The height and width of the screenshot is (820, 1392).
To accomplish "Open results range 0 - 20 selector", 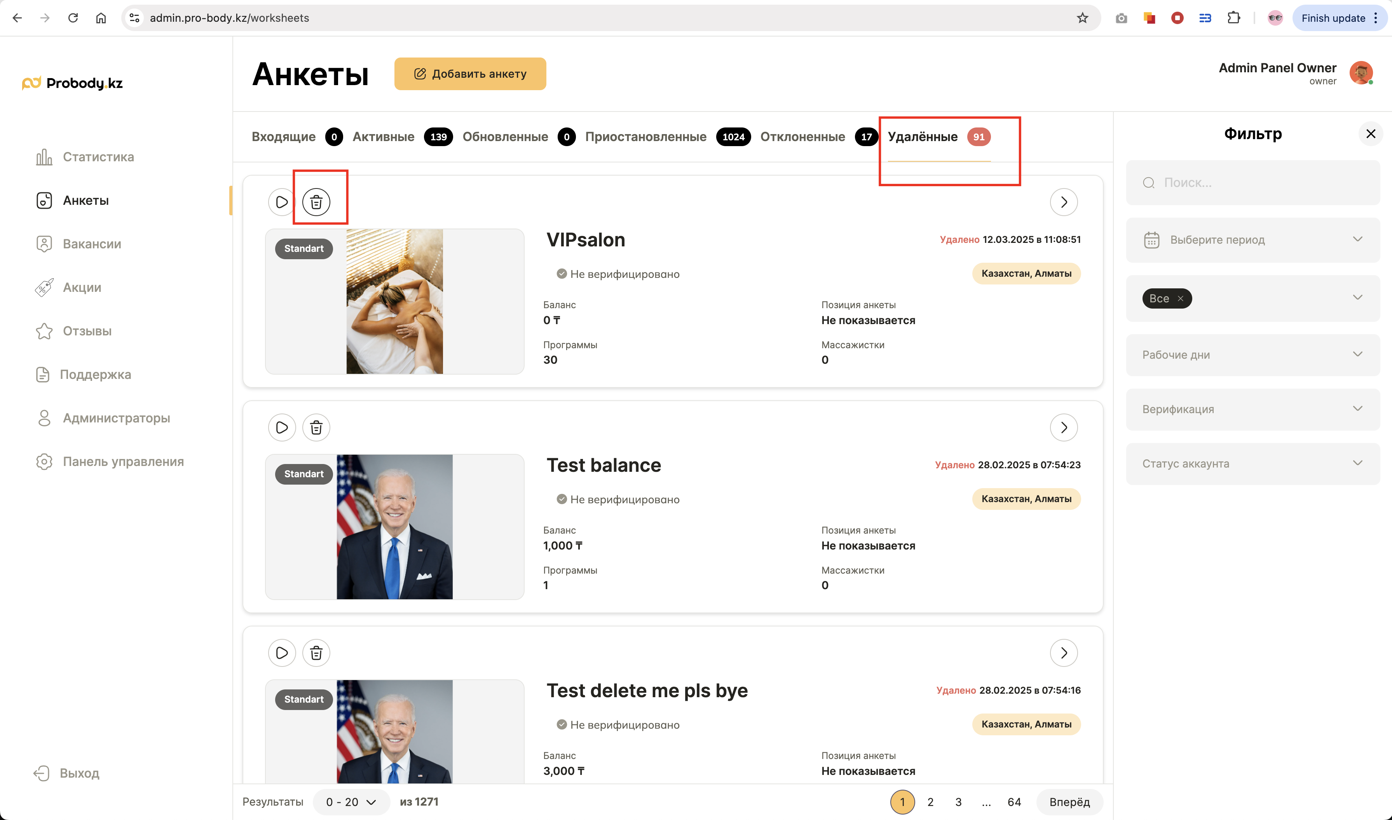I will coord(351,802).
